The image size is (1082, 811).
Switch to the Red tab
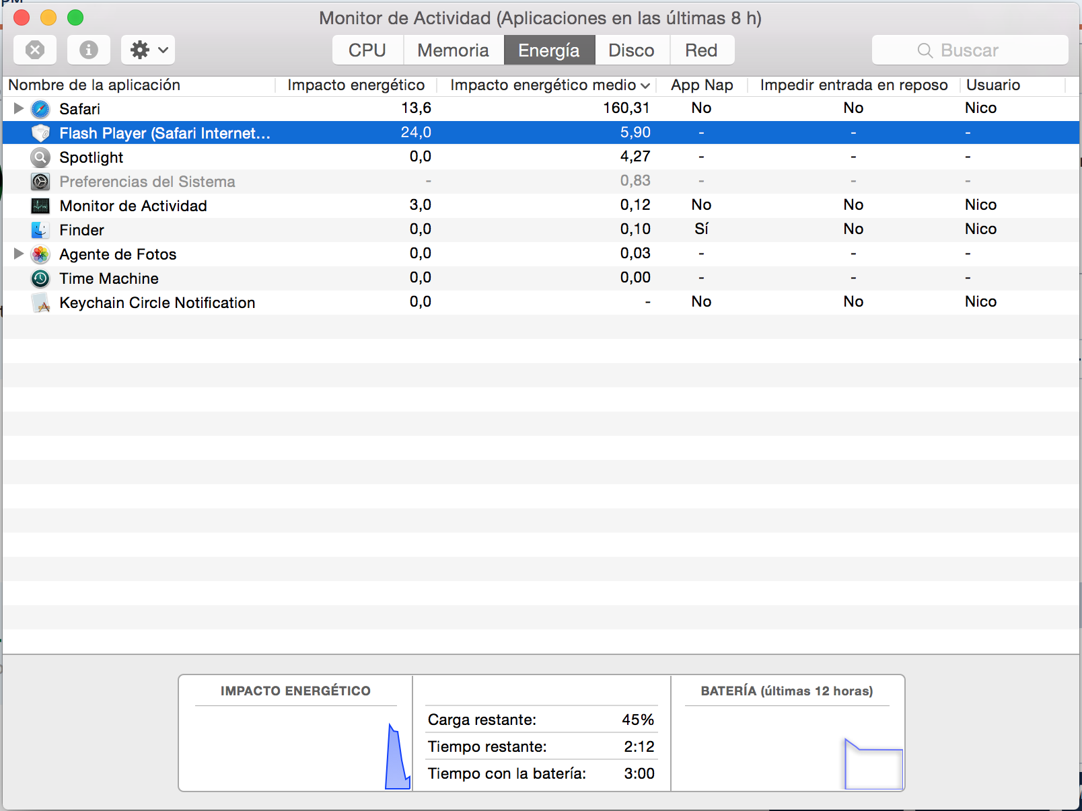coord(701,50)
